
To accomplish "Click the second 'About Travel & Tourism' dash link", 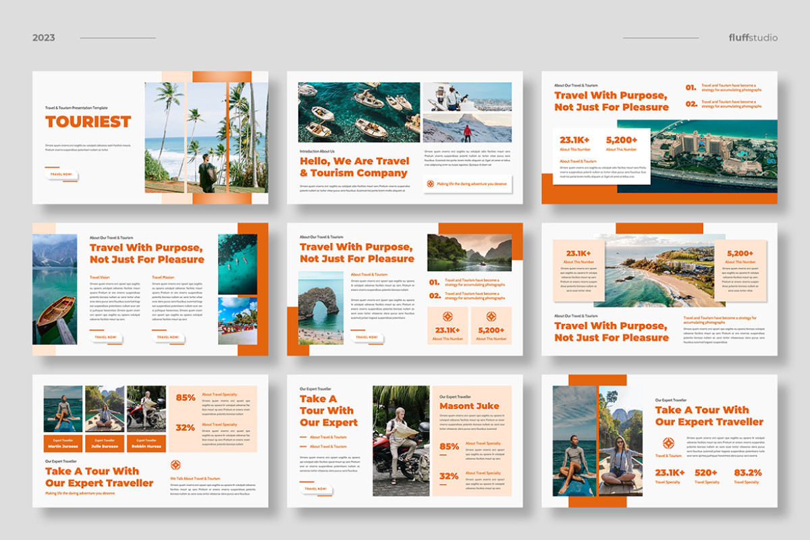I will (x=323, y=446).
